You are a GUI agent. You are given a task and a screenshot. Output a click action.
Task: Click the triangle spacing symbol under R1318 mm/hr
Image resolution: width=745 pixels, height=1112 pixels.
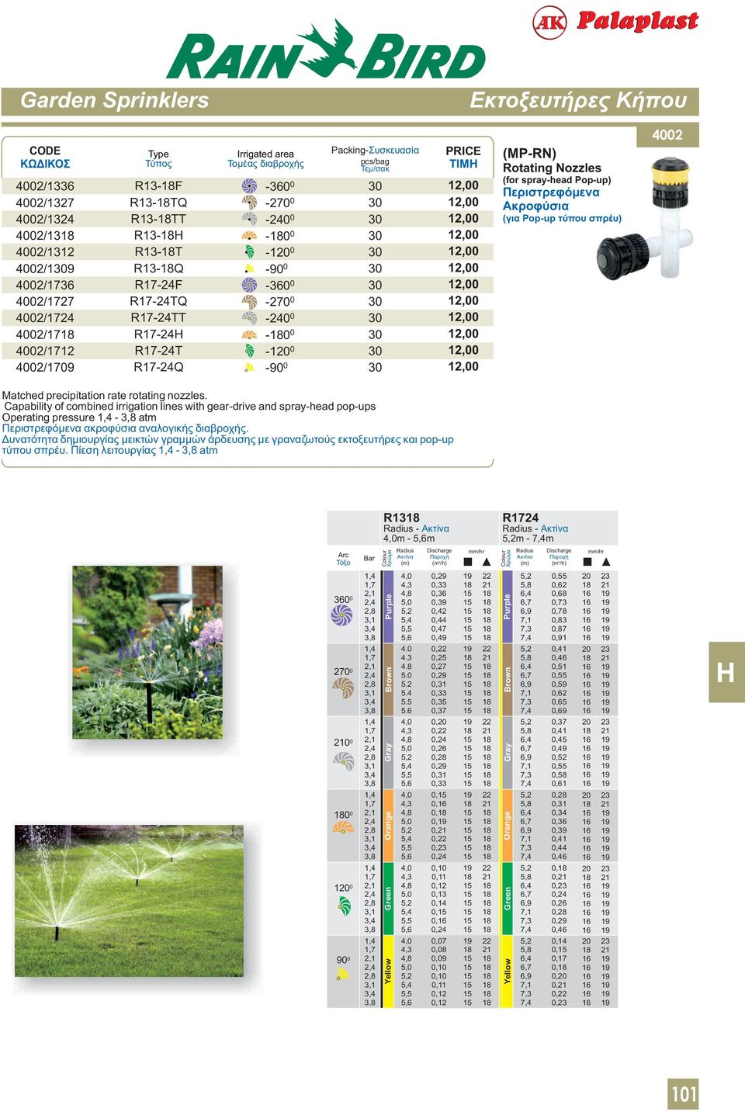pos(487,562)
